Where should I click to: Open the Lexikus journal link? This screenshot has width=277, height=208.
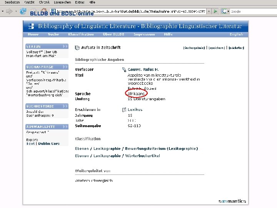coord(135,110)
